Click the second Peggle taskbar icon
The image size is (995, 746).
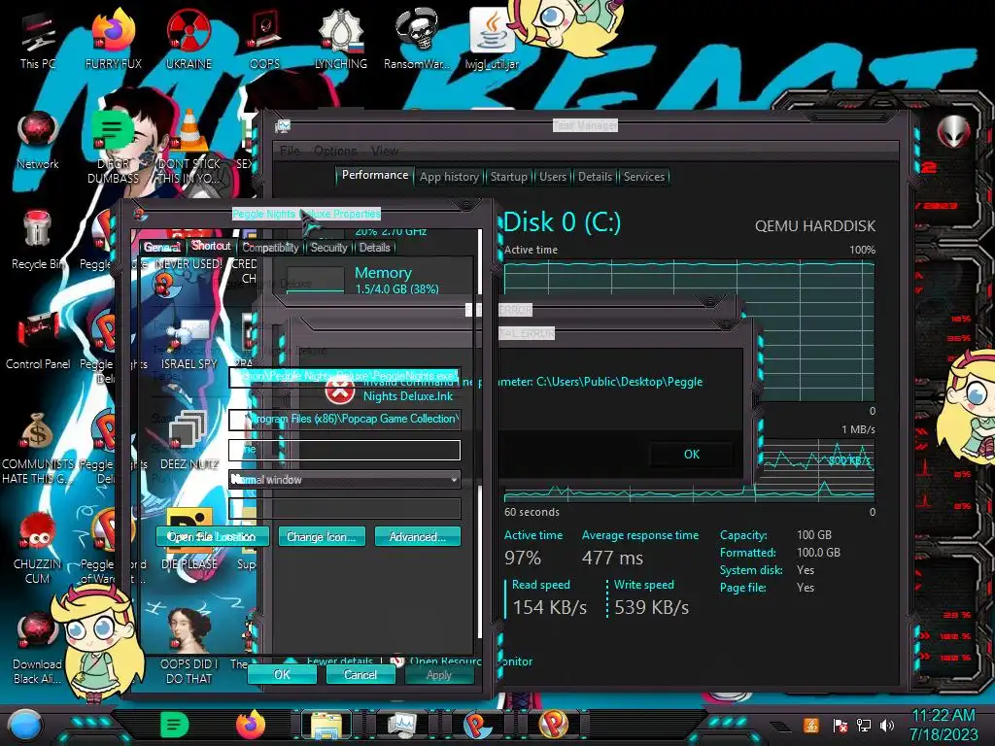tap(553, 725)
